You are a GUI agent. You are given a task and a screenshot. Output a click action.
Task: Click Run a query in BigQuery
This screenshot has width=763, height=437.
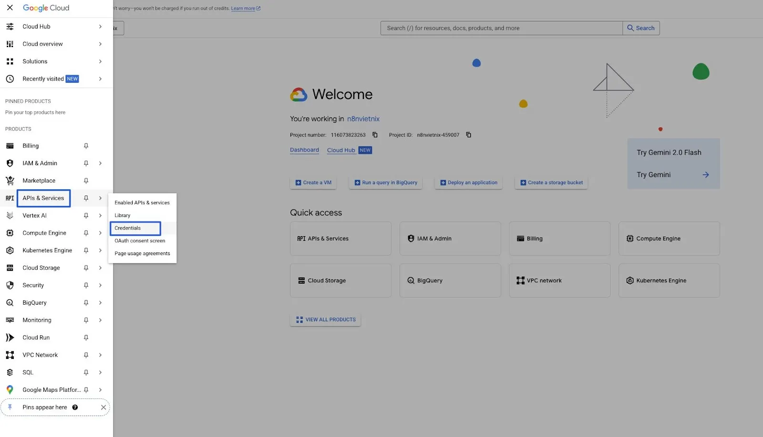click(x=385, y=183)
